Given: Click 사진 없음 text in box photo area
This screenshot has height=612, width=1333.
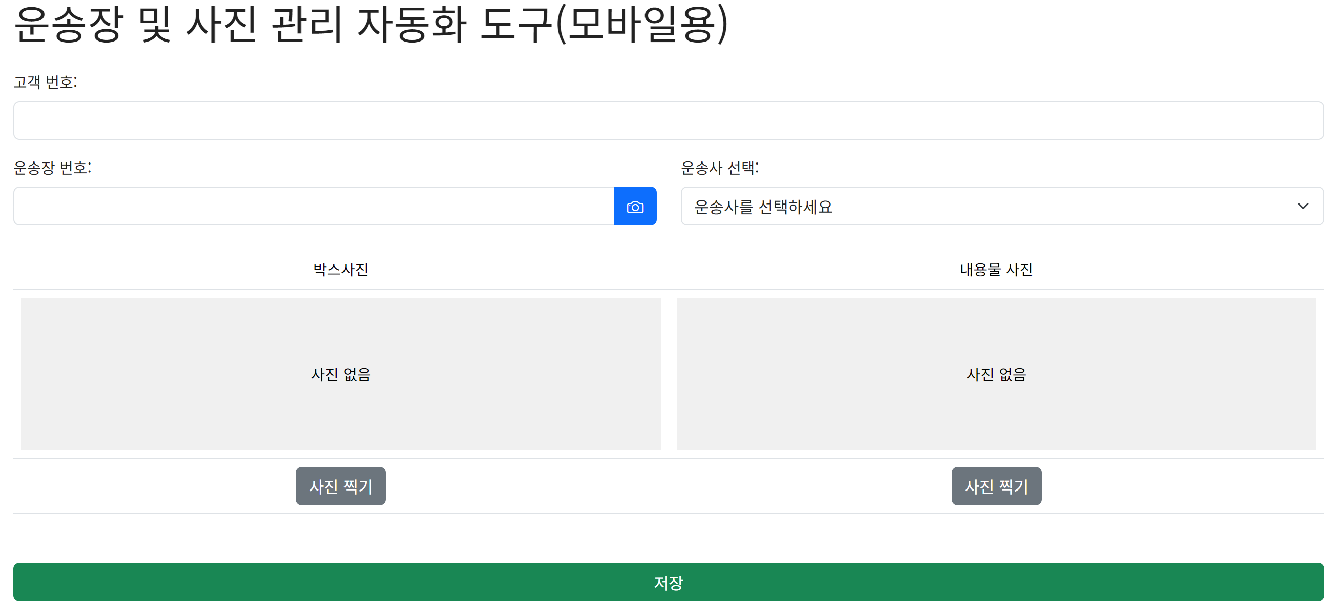Looking at the screenshot, I should point(340,374).
